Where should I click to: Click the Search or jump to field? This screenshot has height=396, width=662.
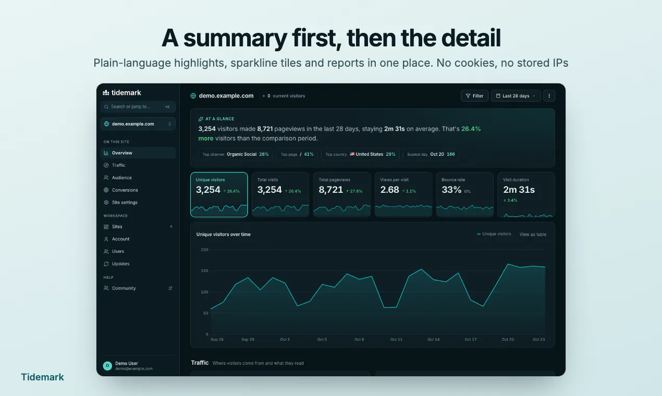(x=138, y=107)
